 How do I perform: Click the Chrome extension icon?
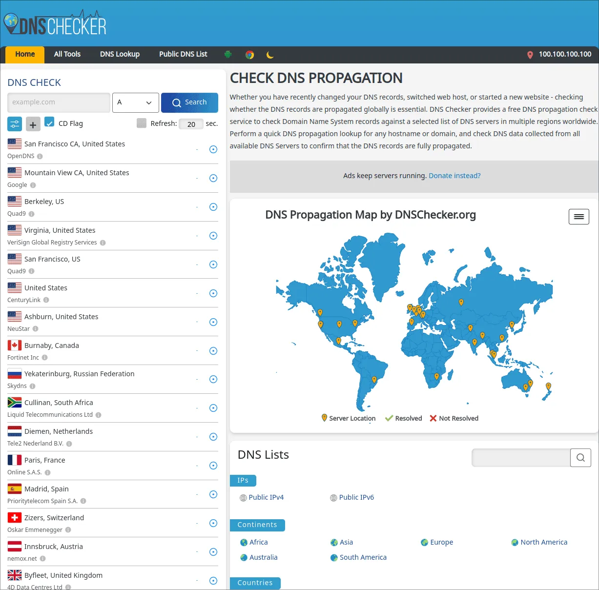coord(249,55)
